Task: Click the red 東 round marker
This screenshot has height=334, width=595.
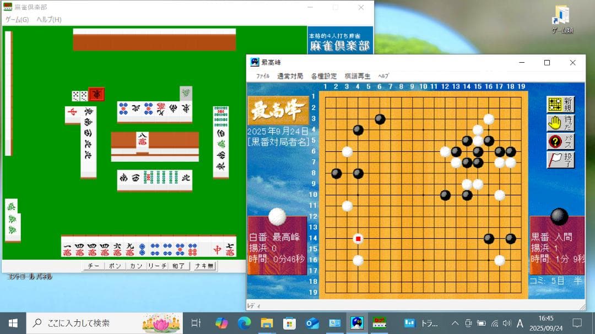Action: 96,94
